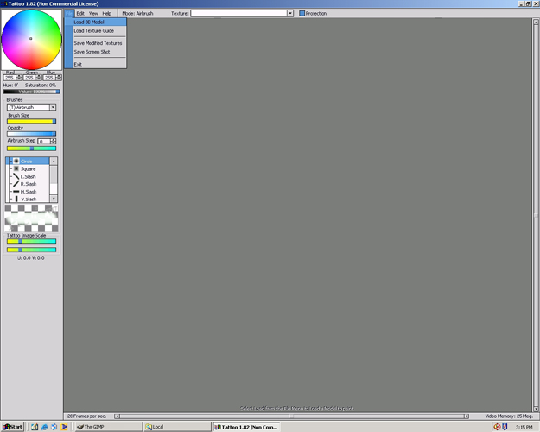Click the first quick launch icon next to Start
The image size is (540, 432).
[x=35, y=427]
